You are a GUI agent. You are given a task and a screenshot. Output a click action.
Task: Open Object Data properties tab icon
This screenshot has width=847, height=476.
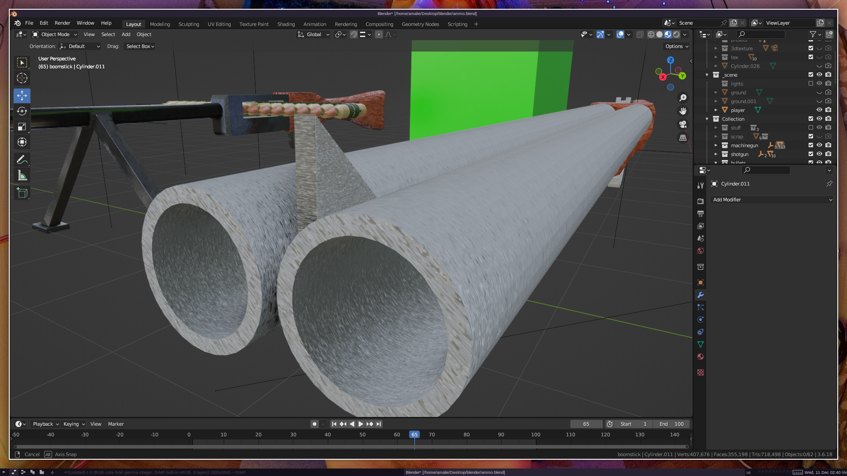point(701,344)
